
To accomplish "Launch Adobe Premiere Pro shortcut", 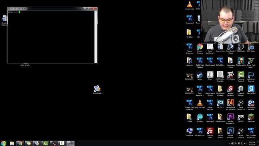I will pos(230,119).
